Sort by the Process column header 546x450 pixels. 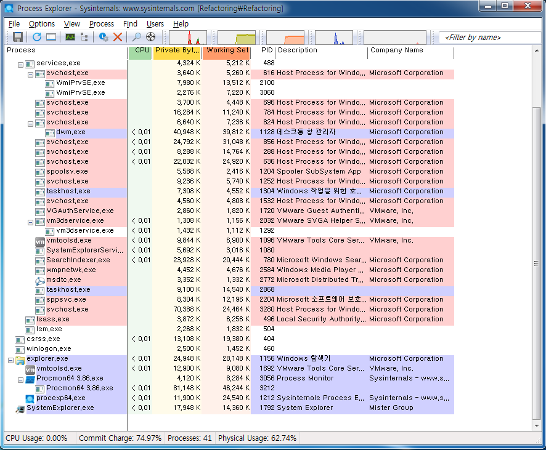coord(66,50)
